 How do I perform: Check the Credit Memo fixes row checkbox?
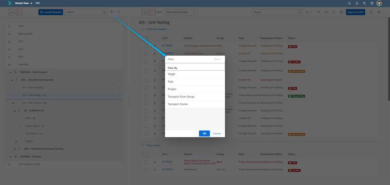coord(146,54)
